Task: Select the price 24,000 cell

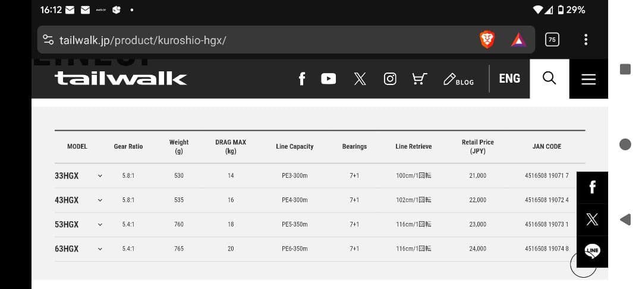Action: click(x=478, y=249)
